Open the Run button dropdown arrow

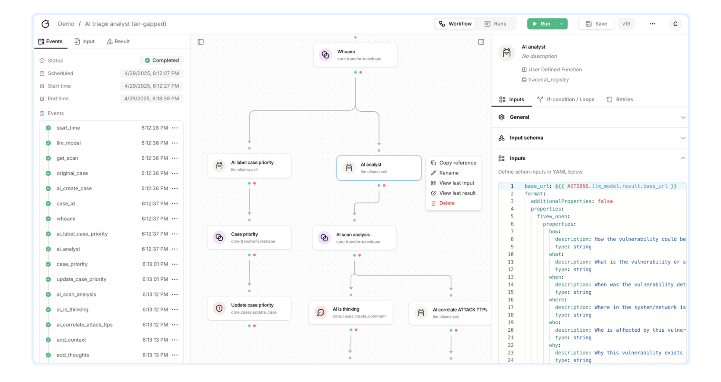562,24
